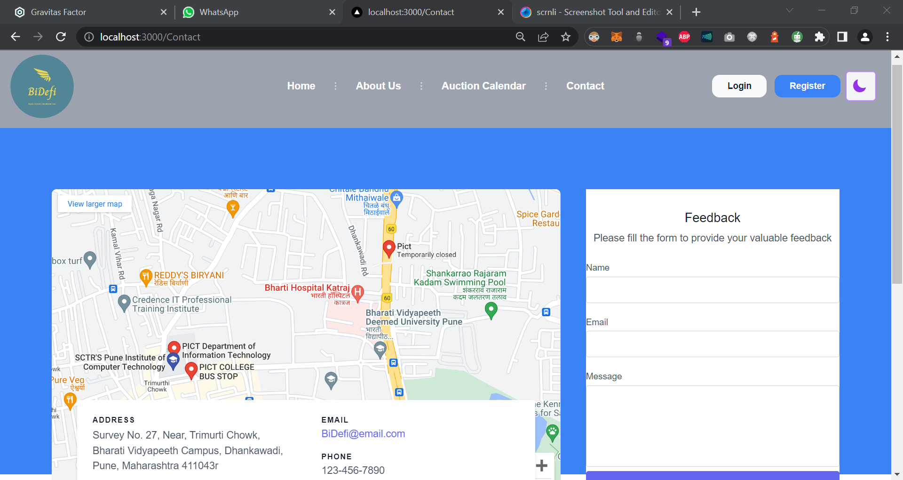Click Mithaiwale shop marker
Image resolution: width=903 pixels, height=480 pixels.
[396, 199]
